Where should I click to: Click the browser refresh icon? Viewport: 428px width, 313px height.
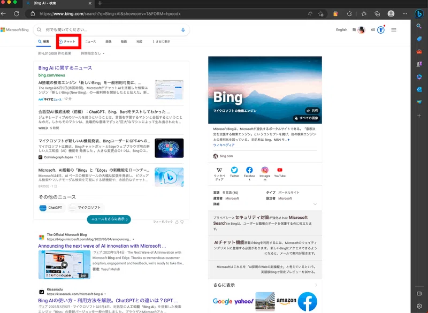(x=17, y=14)
